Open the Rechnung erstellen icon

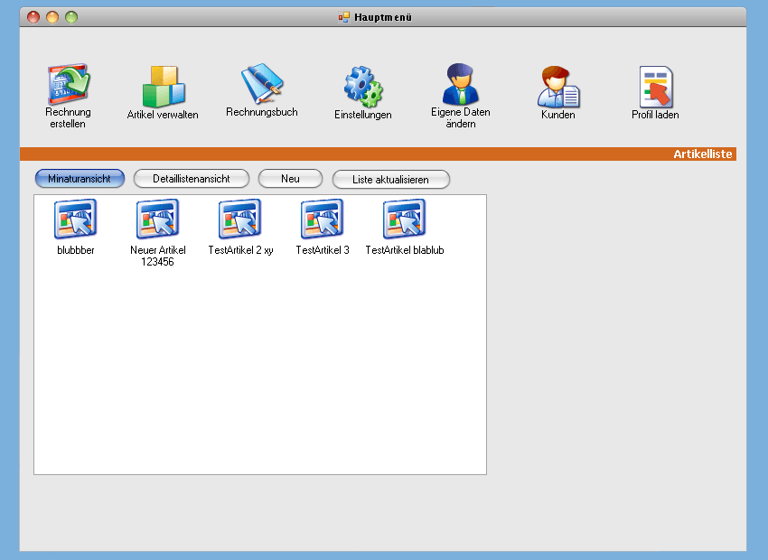click(x=69, y=84)
